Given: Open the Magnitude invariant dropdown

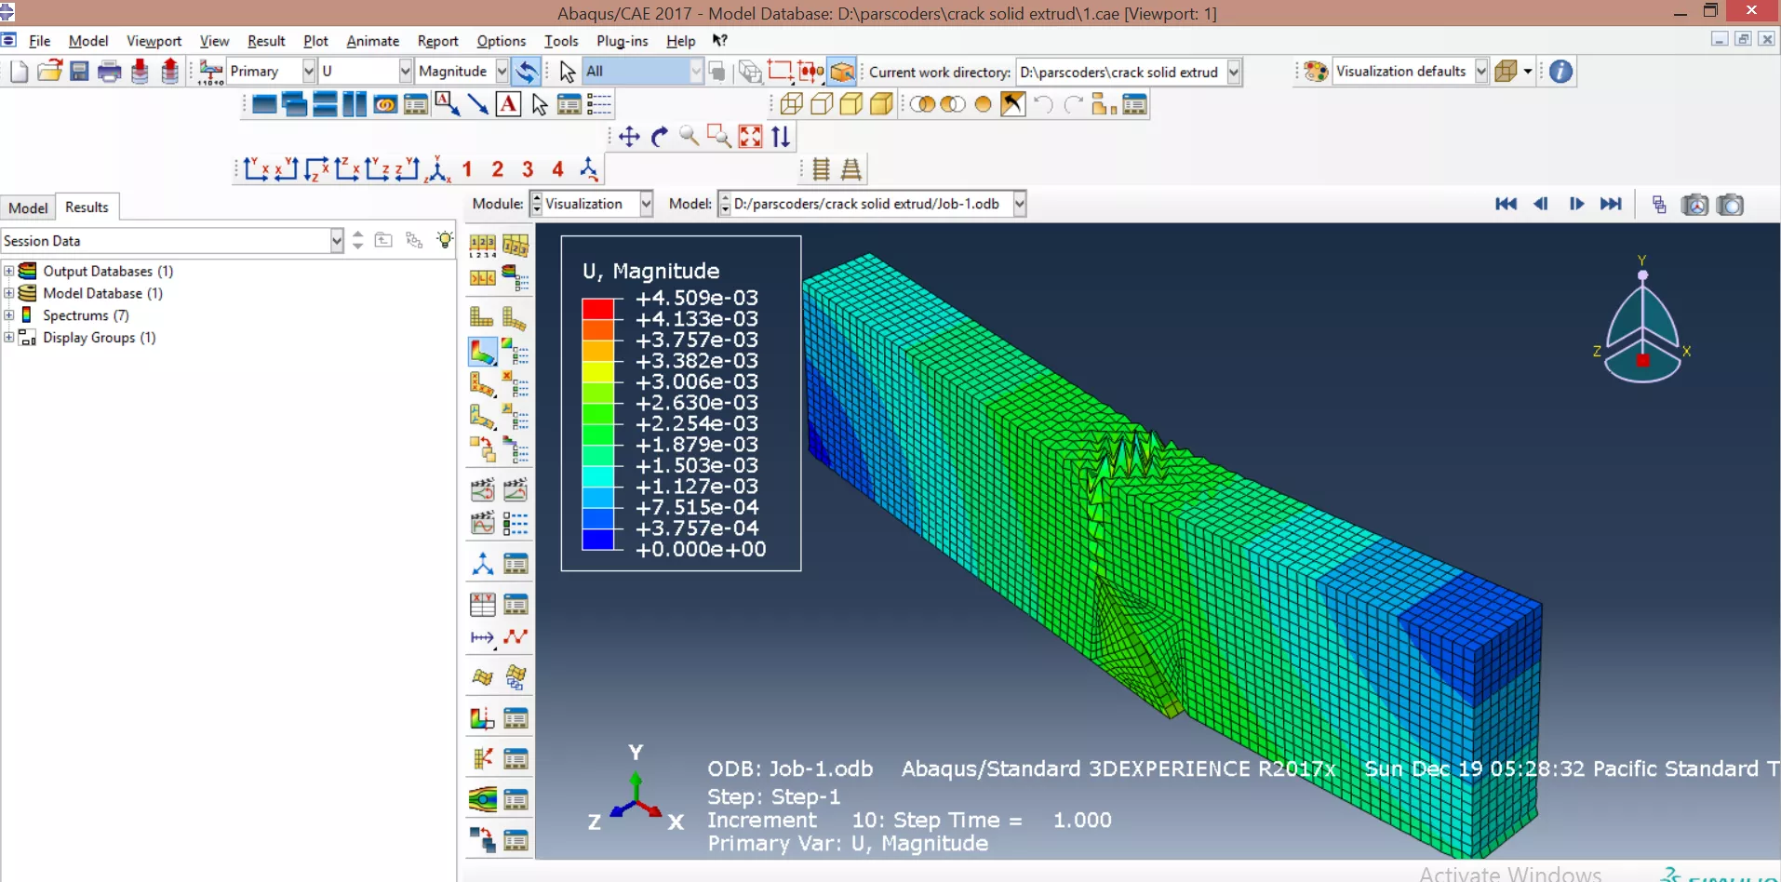Looking at the screenshot, I should click(x=501, y=72).
